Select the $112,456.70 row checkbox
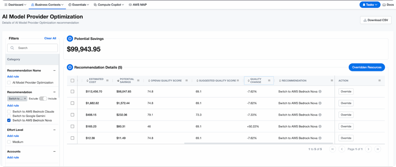Screen dimensions: 396x167 click(x=73, y=91)
